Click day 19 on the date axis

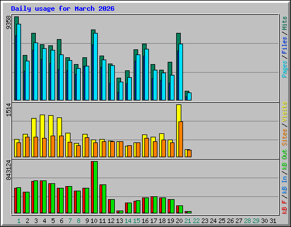click(171, 221)
